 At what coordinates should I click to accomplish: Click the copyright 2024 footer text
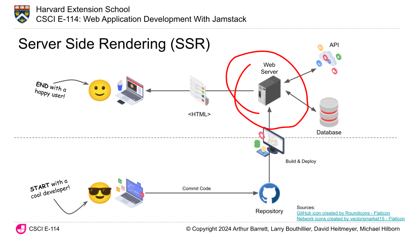pos(293,228)
